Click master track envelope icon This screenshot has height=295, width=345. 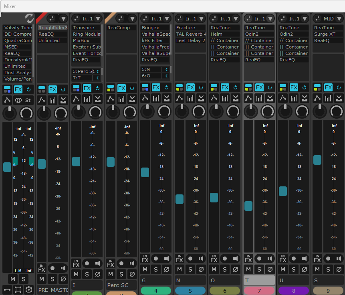pyautogui.click(x=7, y=100)
